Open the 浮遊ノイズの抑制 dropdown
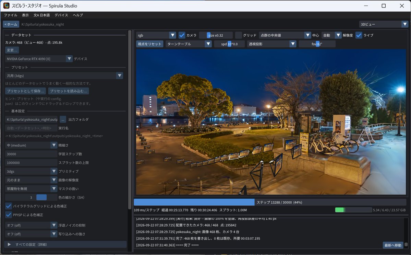Image resolution: width=411 pixels, height=255 pixels. tap(31, 225)
